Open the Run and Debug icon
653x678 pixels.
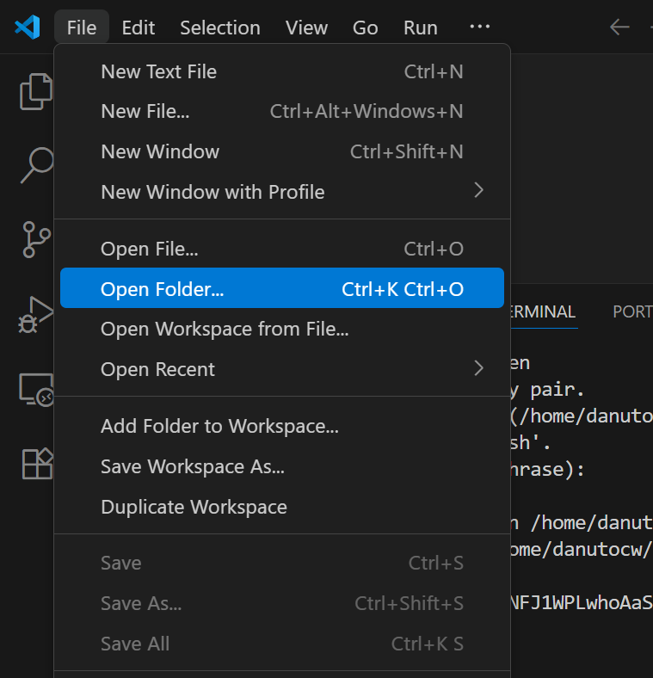(36, 315)
